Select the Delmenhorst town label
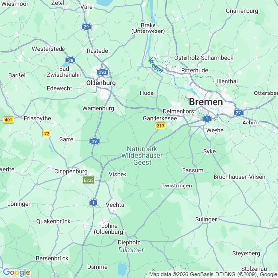The image size is (278, 278). coord(179,111)
